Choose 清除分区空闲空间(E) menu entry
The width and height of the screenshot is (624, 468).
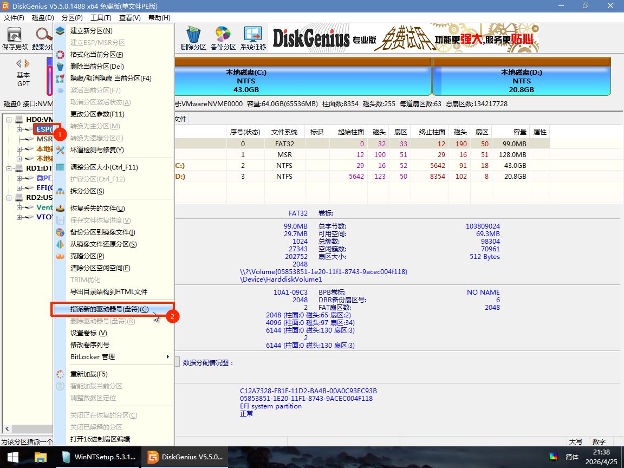pos(113,268)
